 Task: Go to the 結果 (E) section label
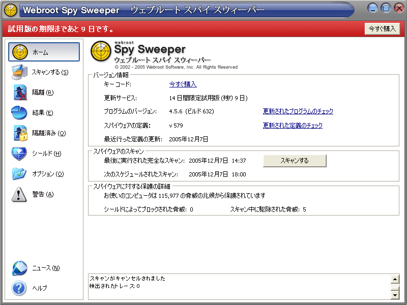tap(43, 112)
